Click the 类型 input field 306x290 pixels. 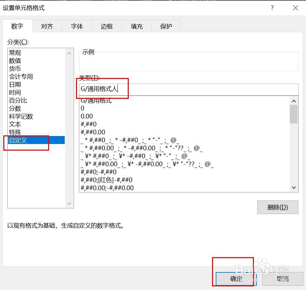189,89
